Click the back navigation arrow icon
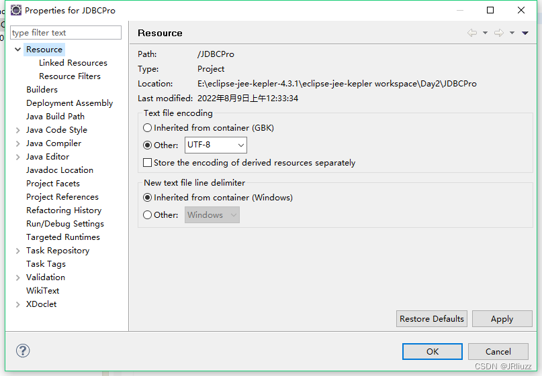This screenshot has width=542, height=376. [x=472, y=33]
